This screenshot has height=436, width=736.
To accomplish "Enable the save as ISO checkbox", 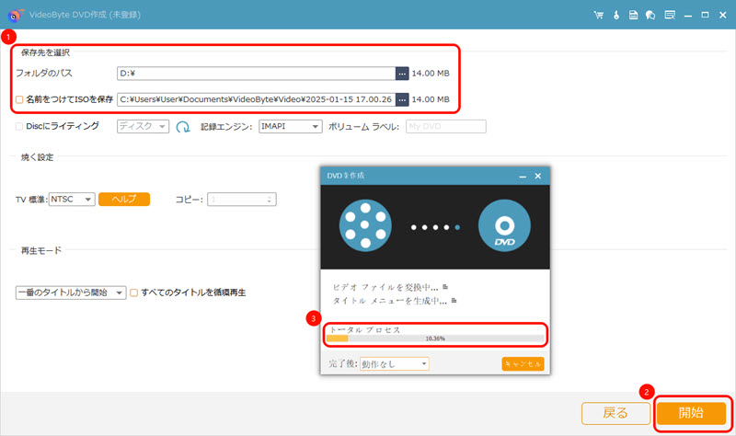I will [x=19, y=99].
